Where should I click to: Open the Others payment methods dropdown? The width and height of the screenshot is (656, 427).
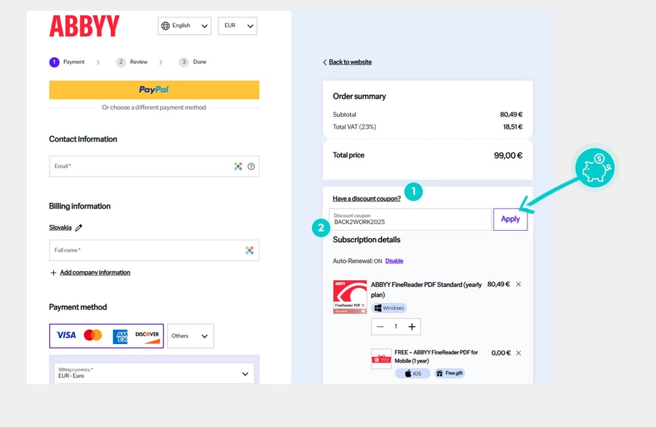190,336
